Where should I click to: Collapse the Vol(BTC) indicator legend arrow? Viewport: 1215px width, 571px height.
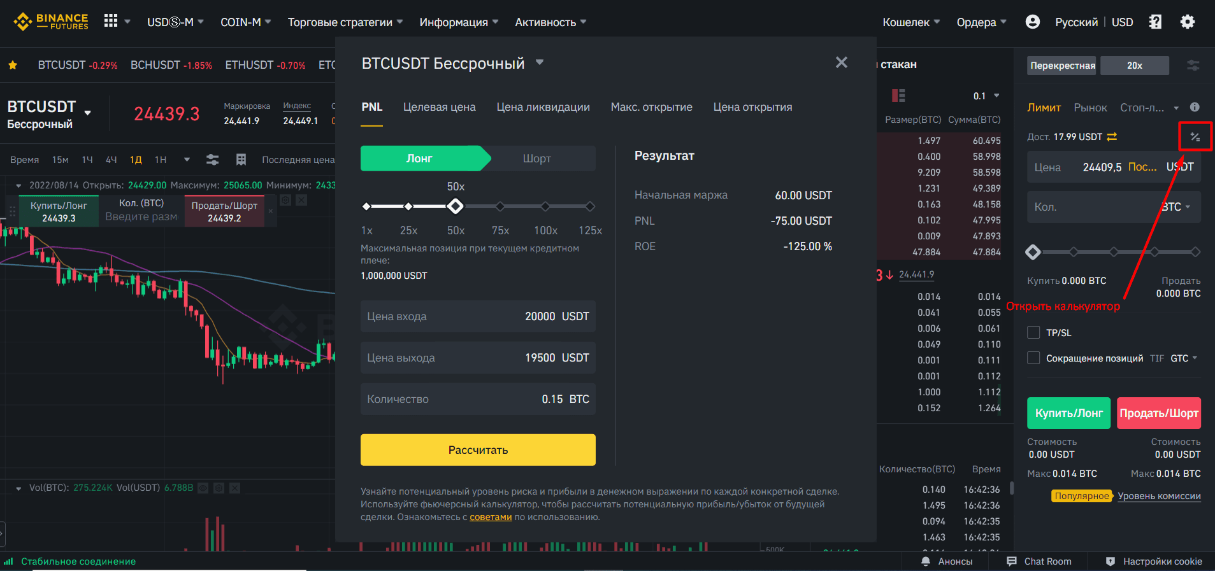(x=18, y=488)
